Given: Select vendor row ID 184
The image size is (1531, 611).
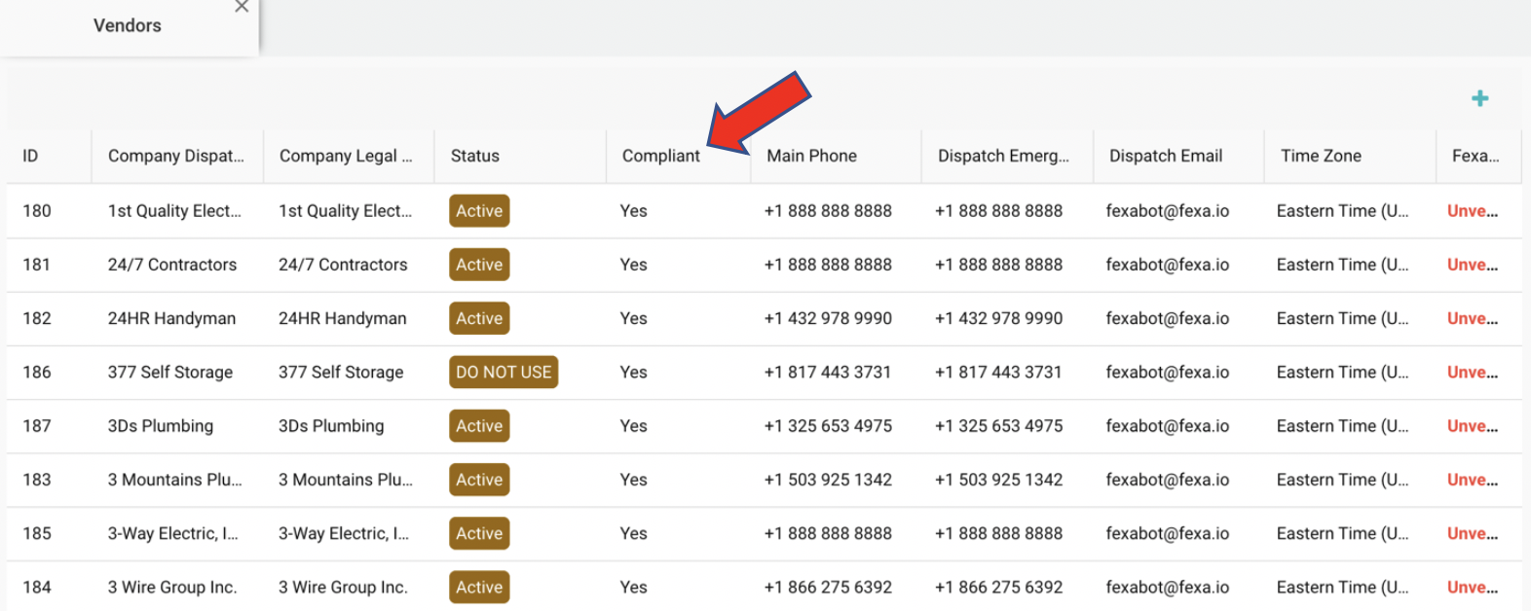Looking at the screenshot, I should point(37,587).
